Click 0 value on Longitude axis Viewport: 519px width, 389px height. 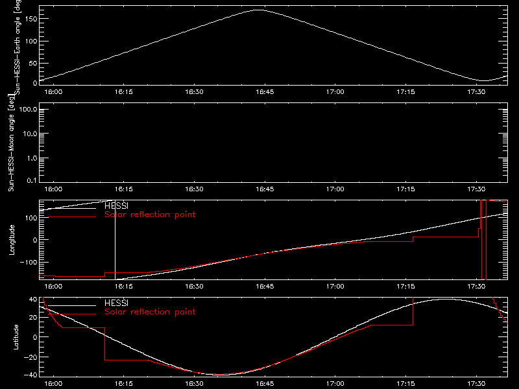point(35,240)
